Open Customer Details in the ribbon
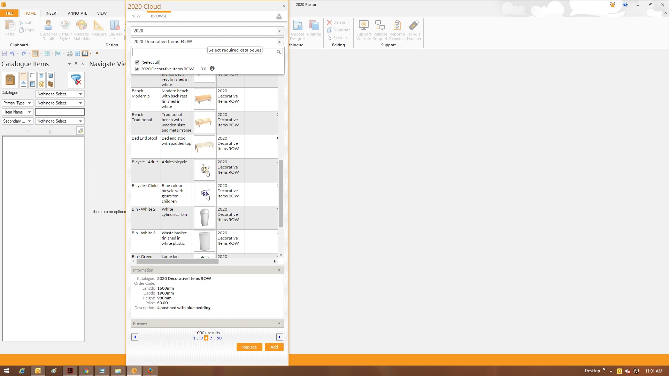669x376 pixels. point(48,30)
